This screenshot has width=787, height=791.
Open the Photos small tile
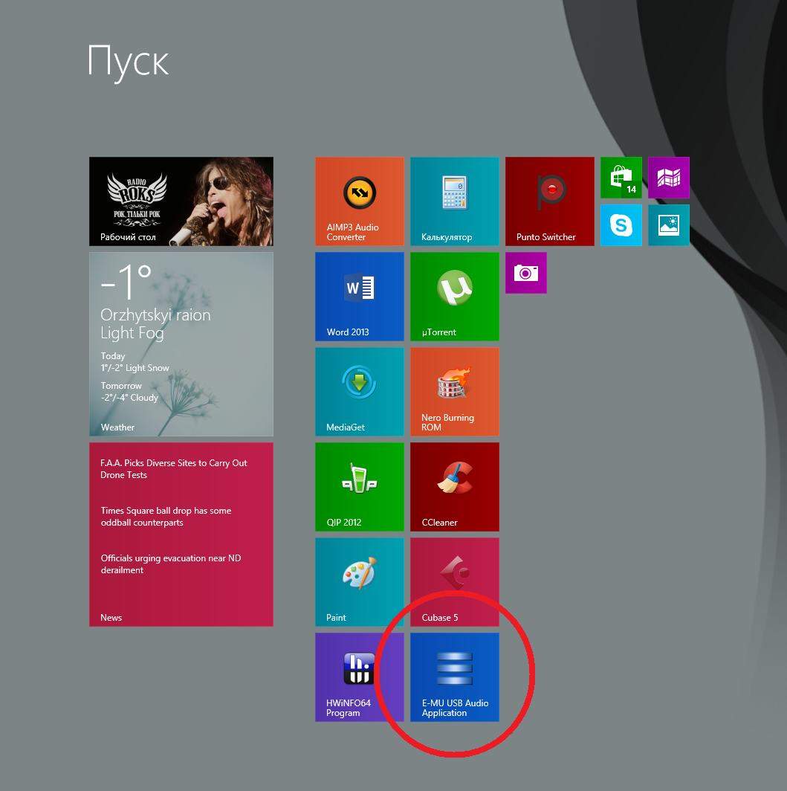[669, 225]
